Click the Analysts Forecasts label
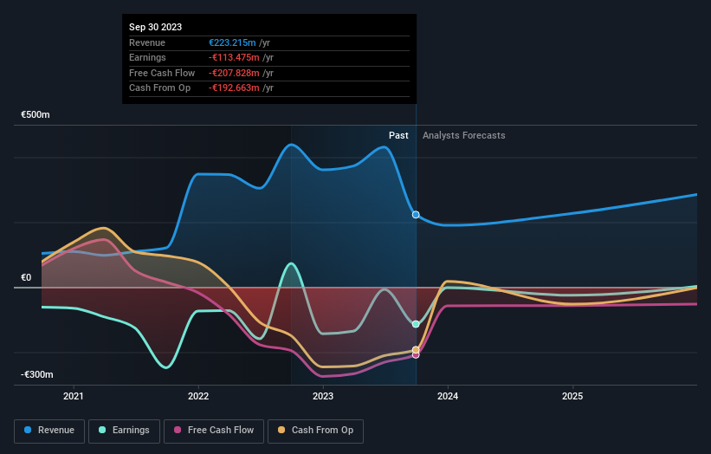 point(464,135)
